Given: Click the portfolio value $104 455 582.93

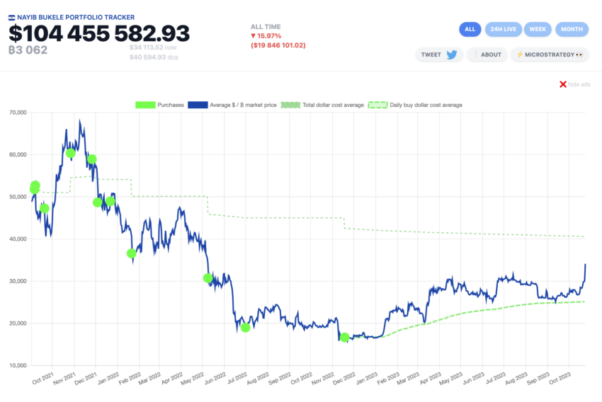Looking at the screenshot, I should tap(99, 33).
